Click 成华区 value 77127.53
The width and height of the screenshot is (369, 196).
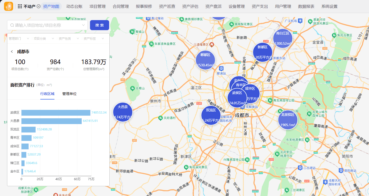[37, 146]
